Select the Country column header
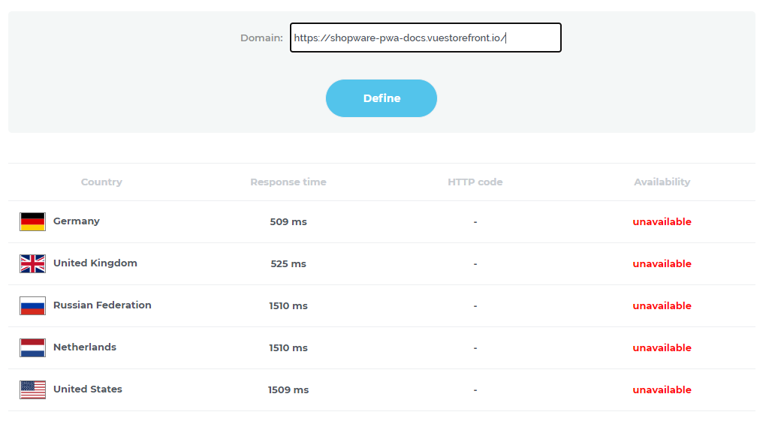 pyautogui.click(x=101, y=182)
